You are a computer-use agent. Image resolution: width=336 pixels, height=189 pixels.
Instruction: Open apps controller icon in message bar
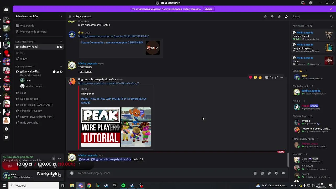283,173
